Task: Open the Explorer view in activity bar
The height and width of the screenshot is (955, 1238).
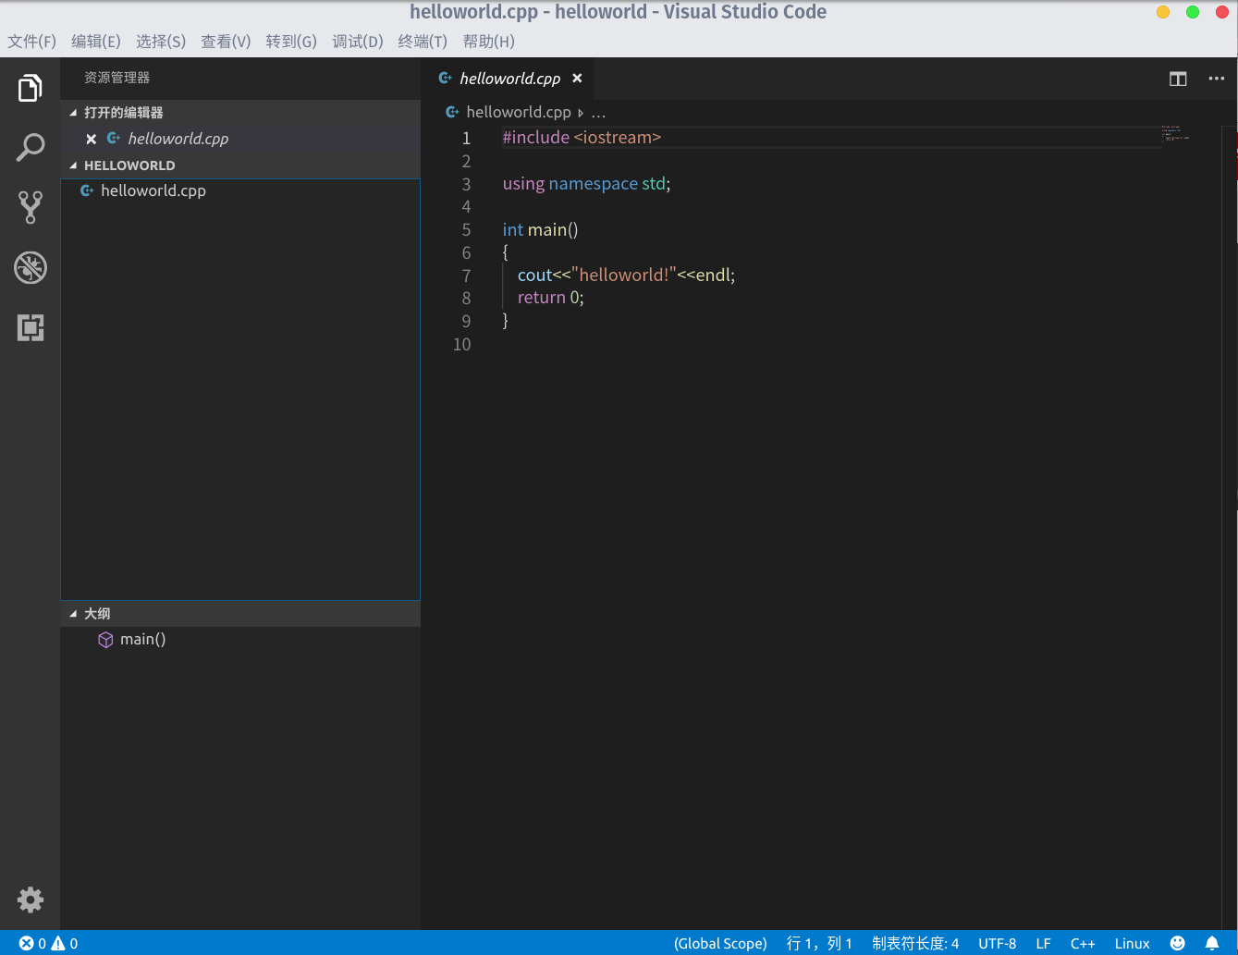Action: (30, 88)
